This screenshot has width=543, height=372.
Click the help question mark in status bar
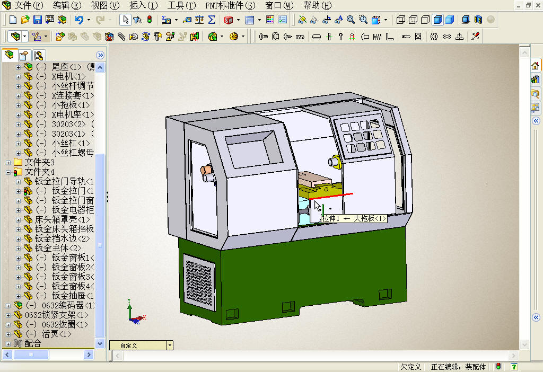point(514,367)
